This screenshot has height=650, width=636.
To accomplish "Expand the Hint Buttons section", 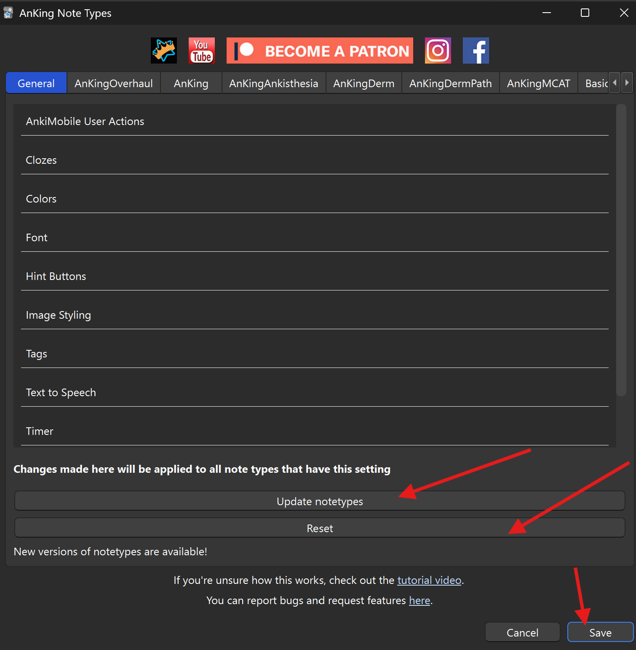I will (x=56, y=276).
